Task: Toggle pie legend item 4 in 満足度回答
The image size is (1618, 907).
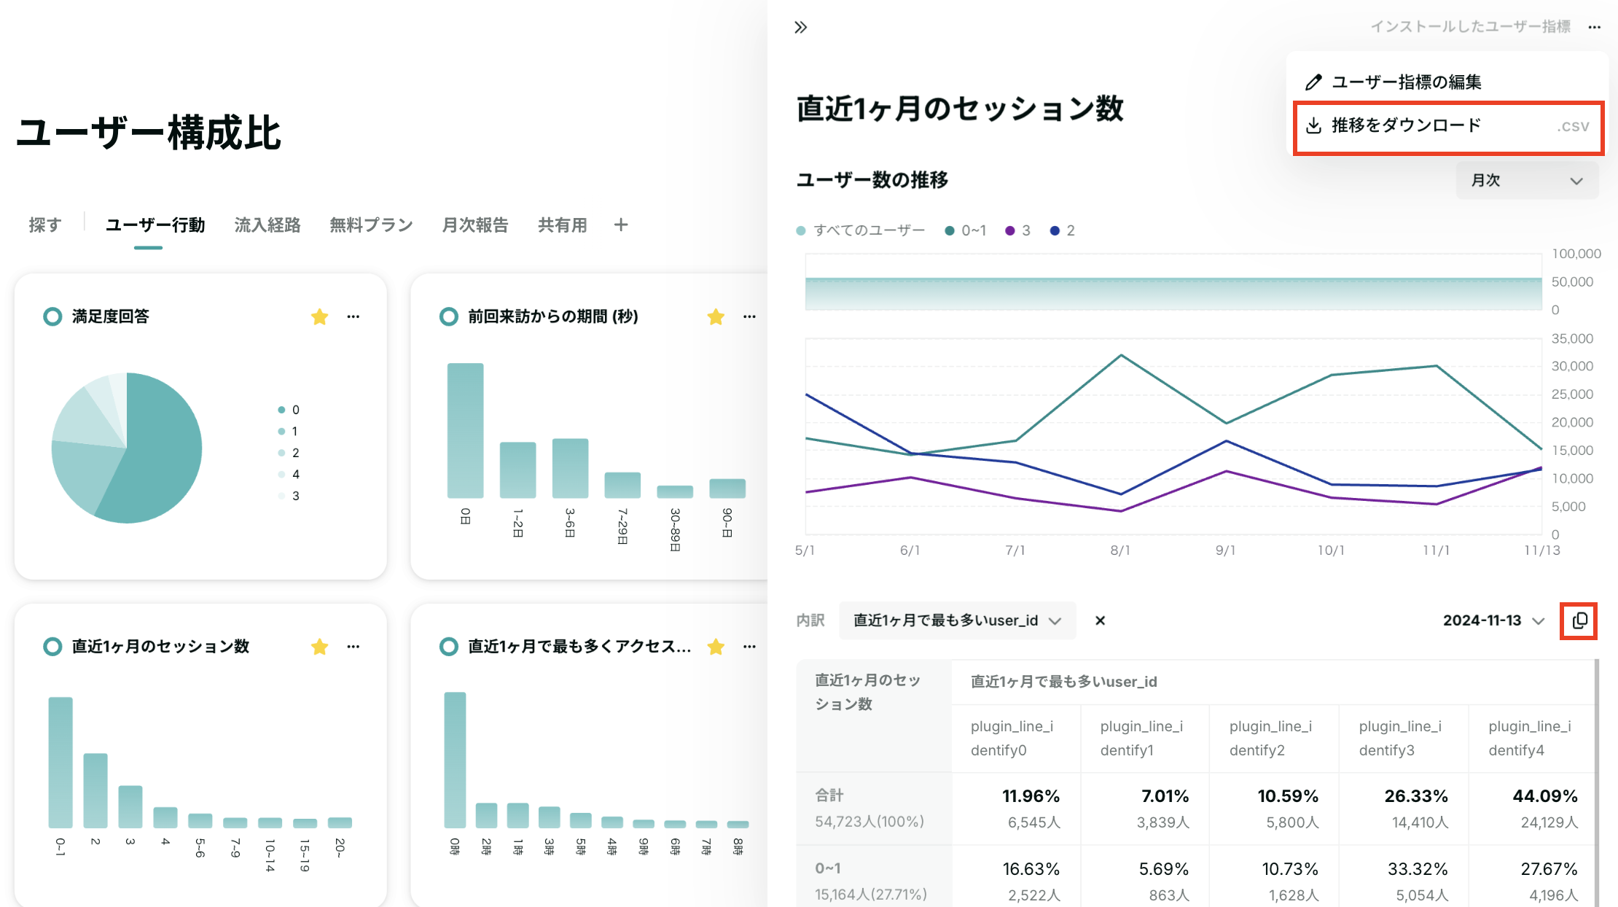Action: coord(289,474)
